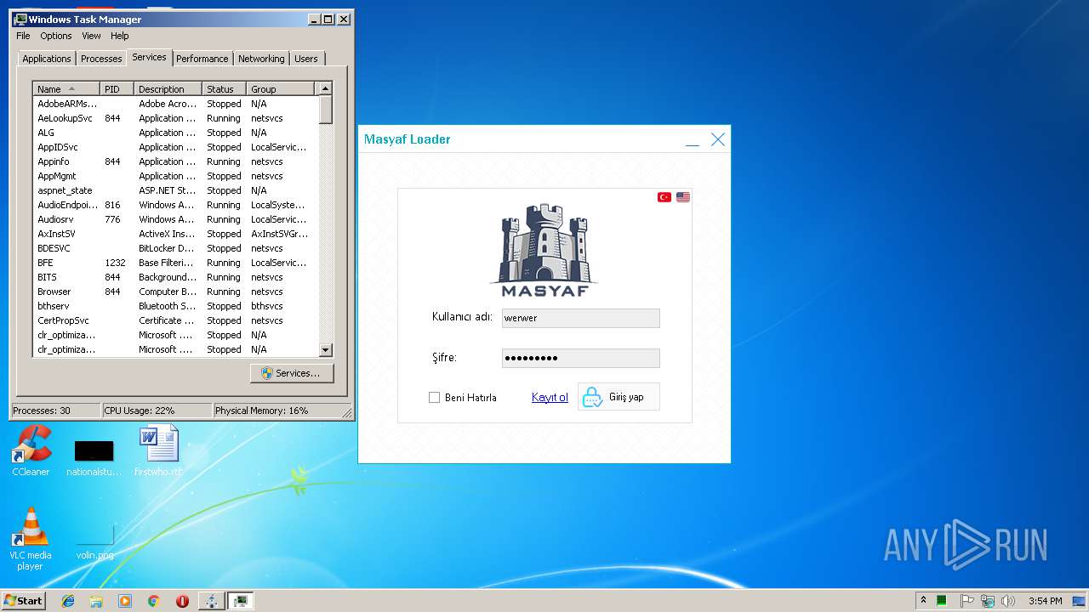This screenshot has width=1089, height=612.
Task: Select the firstwho.rtf desktop document
Action: coord(159,450)
